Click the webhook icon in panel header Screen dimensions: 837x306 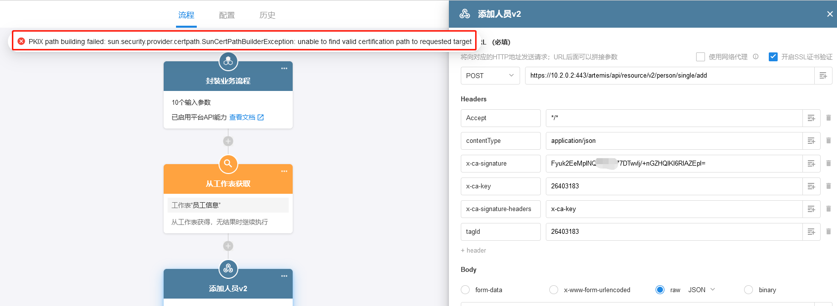pyautogui.click(x=465, y=14)
